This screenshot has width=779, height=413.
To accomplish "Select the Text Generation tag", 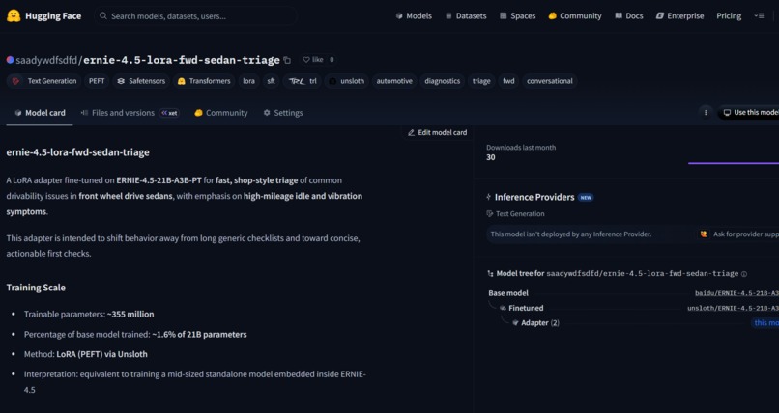I will pos(44,81).
